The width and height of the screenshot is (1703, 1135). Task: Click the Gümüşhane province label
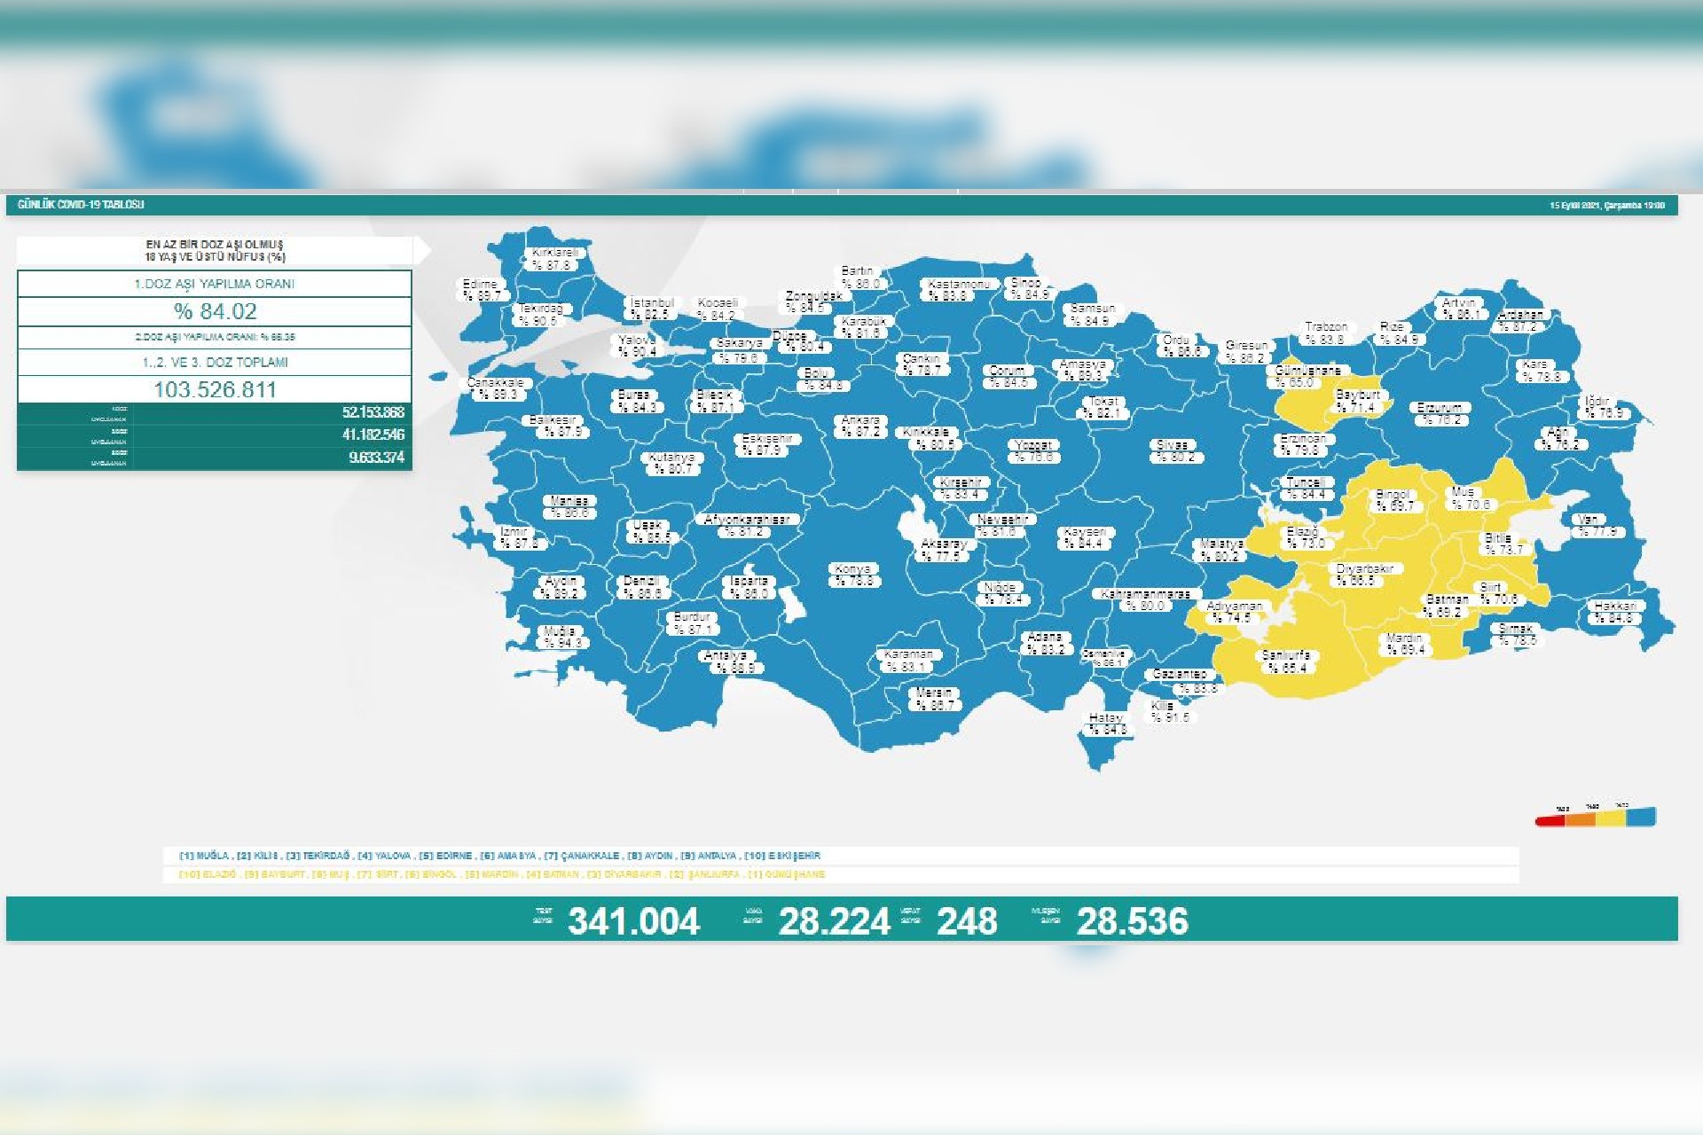click(1307, 376)
